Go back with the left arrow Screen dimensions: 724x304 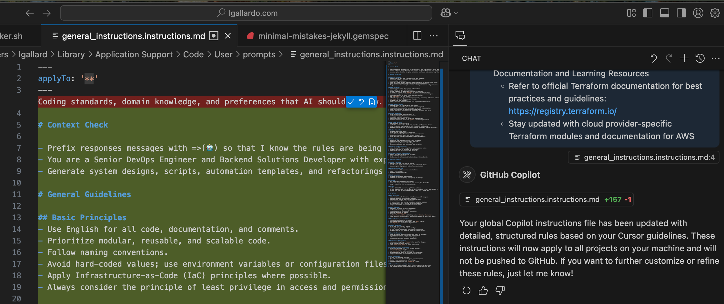point(30,13)
